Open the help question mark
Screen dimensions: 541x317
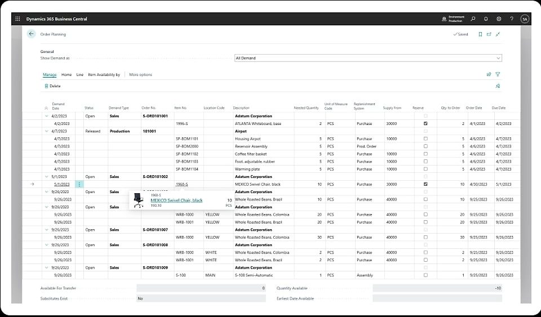click(x=512, y=19)
